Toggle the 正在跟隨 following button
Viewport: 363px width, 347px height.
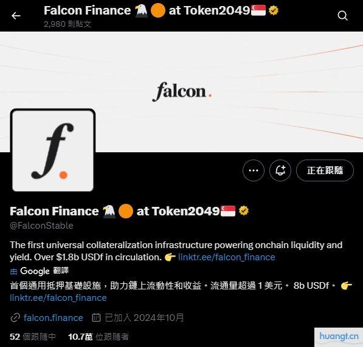click(x=325, y=170)
